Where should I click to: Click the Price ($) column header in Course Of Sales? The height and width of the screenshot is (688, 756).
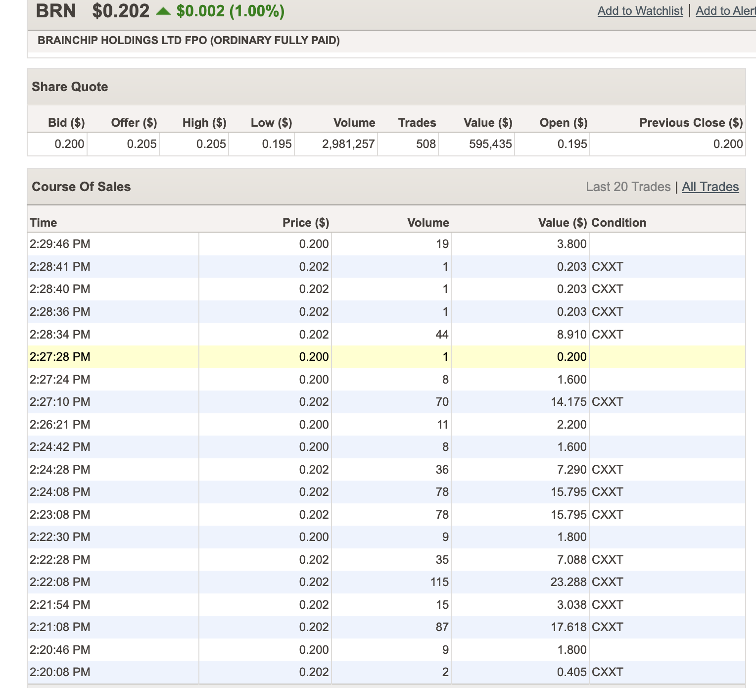[x=305, y=223]
